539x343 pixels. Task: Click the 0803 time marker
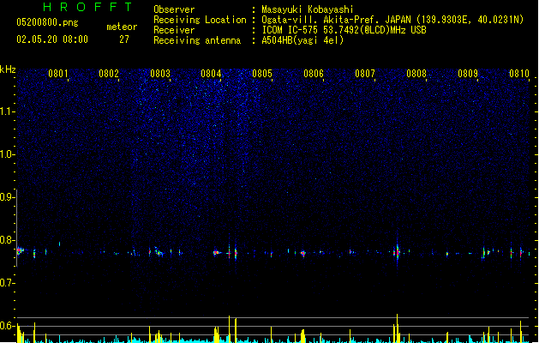click(160, 74)
